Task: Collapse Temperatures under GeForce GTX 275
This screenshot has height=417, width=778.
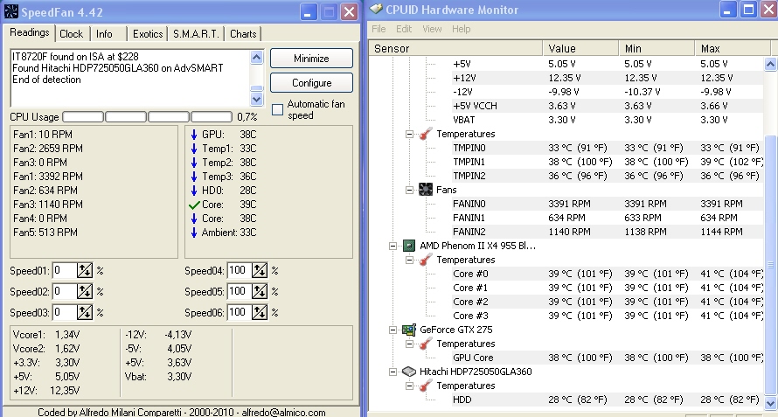Action: (409, 344)
